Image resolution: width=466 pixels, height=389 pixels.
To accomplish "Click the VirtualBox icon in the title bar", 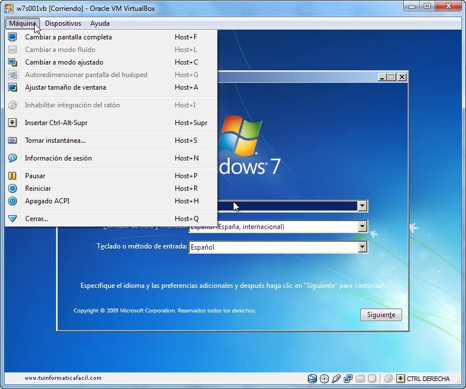I will tap(9, 9).
